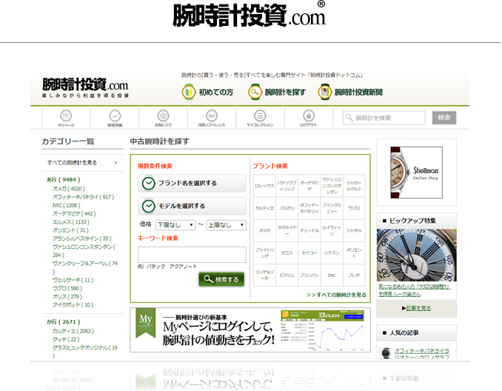Open オーデマピゲ (442) category

(x=74, y=213)
